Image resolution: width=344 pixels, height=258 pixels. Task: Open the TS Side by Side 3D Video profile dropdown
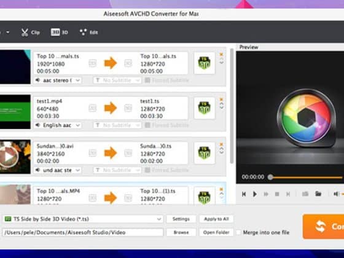coord(83,219)
